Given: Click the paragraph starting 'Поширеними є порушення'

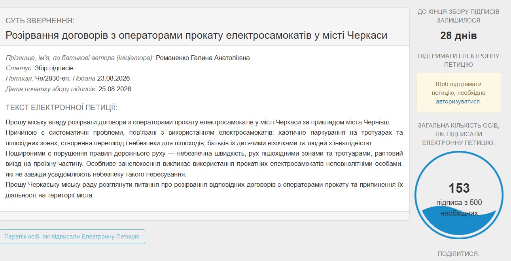Looking at the screenshot, I should coord(204,163).
